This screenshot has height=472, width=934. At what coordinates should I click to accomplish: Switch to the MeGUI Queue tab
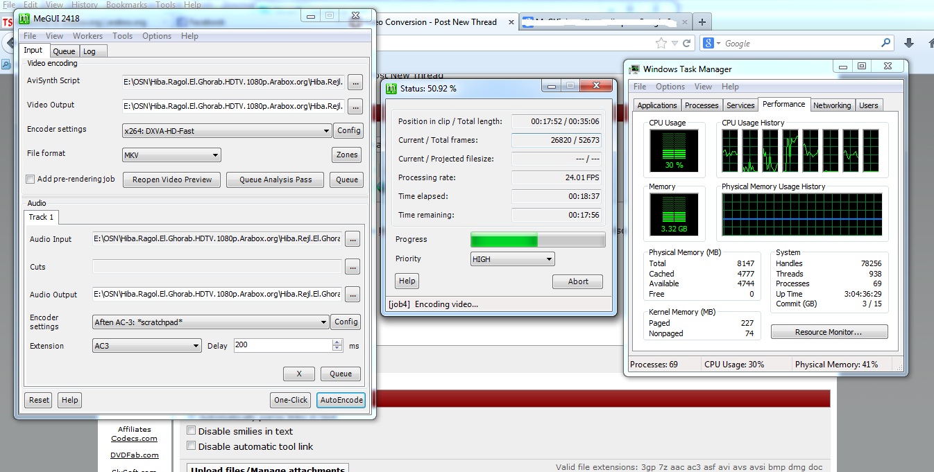tap(64, 51)
